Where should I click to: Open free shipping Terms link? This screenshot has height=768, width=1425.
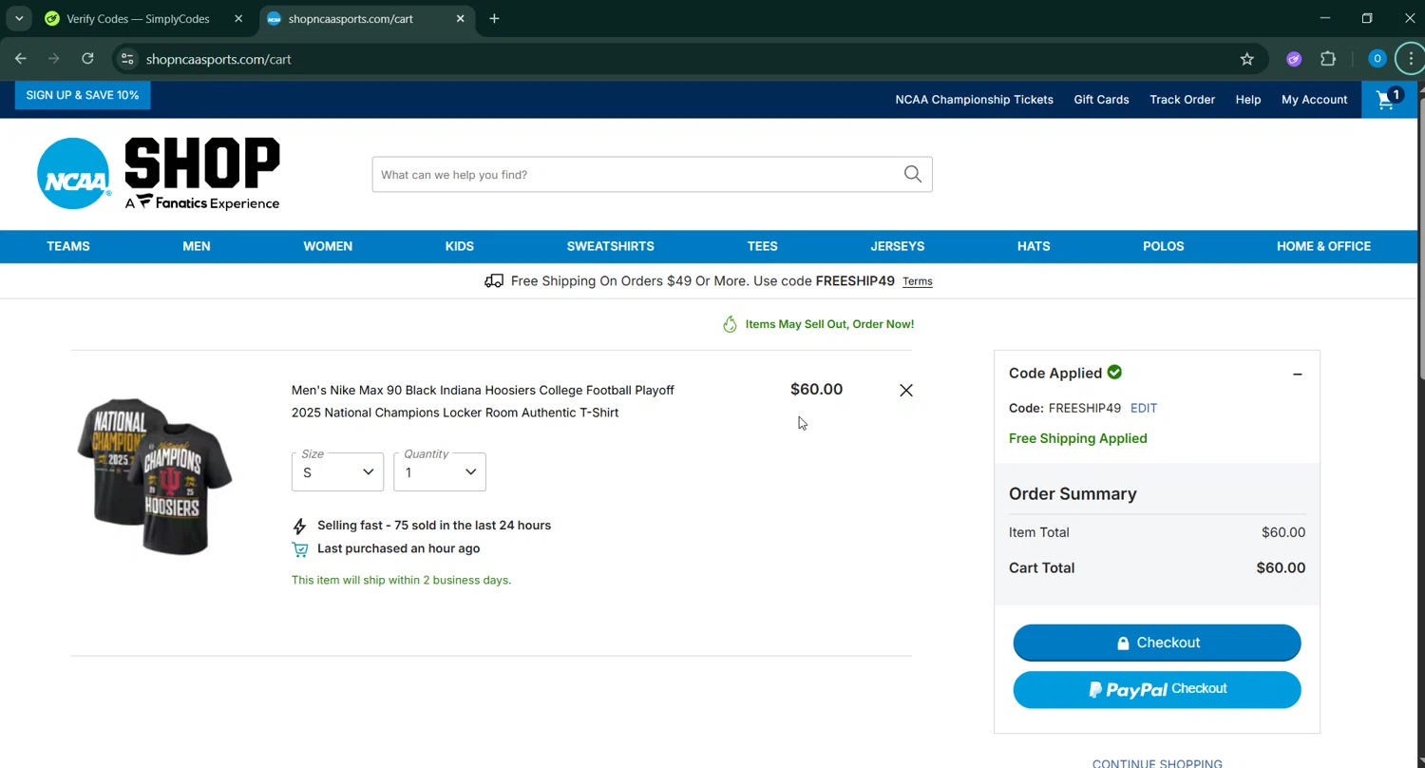(x=918, y=281)
